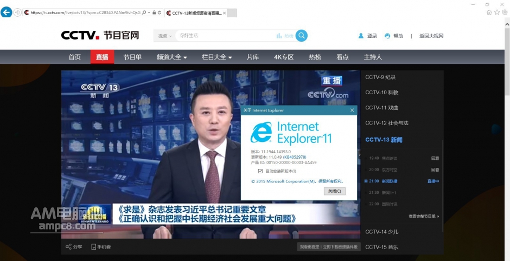This screenshot has width=510, height=261.
Task: Click the 登录 user icon
Action: click(361, 36)
